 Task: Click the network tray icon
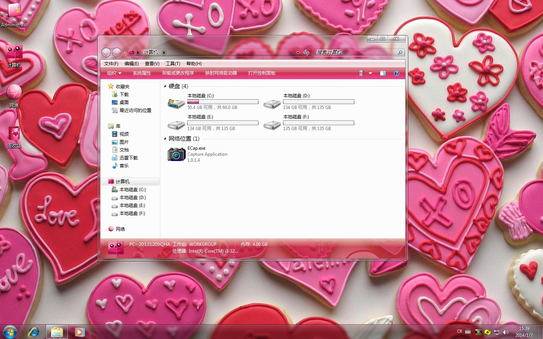497,332
